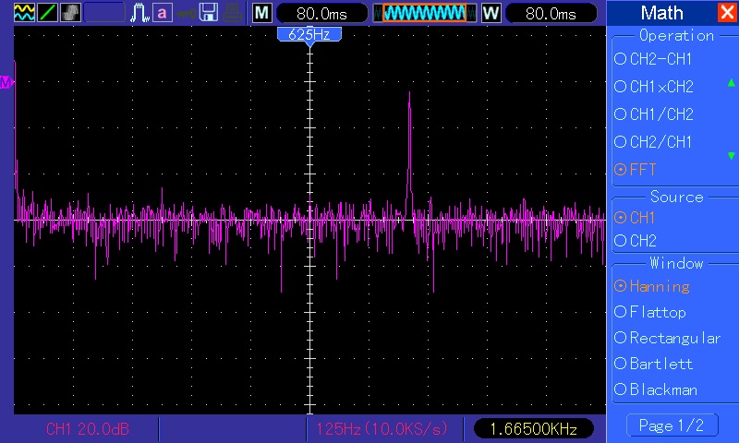Click the floppy disk save icon

tap(209, 13)
